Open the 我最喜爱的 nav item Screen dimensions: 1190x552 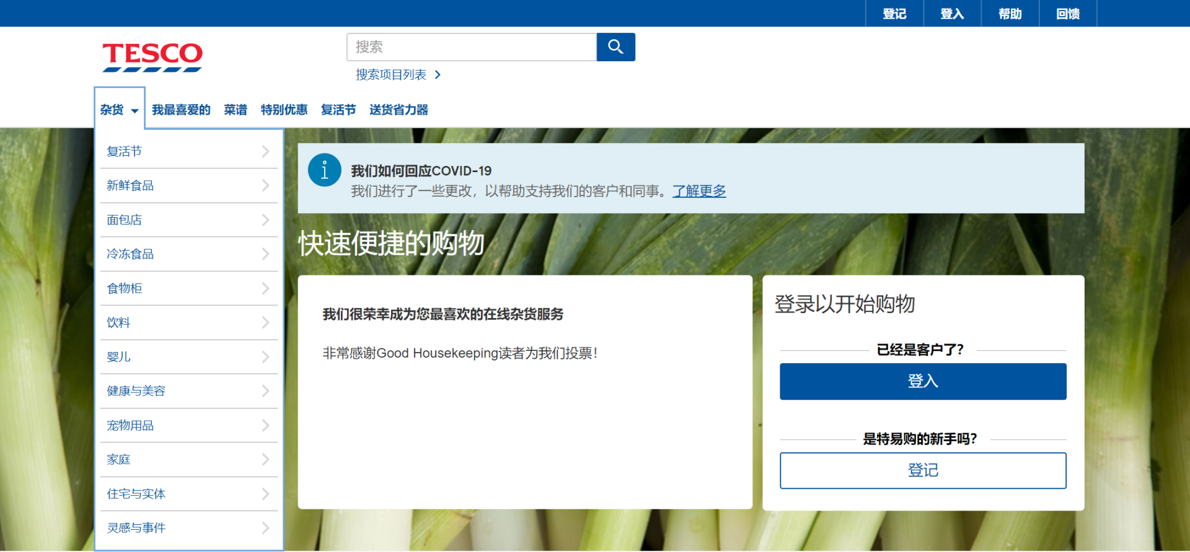click(x=181, y=110)
